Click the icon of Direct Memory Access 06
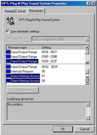Screen dimensions: 97x135 (x=9, y=81)
